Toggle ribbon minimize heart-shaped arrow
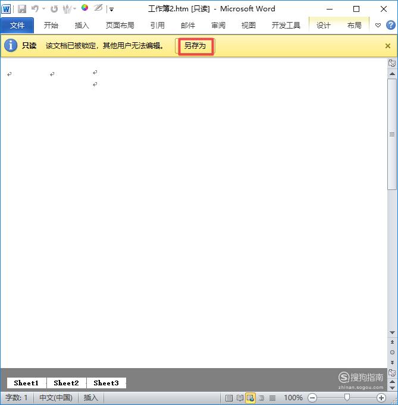Viewport: 398px width, 405px height. point(378,25)
